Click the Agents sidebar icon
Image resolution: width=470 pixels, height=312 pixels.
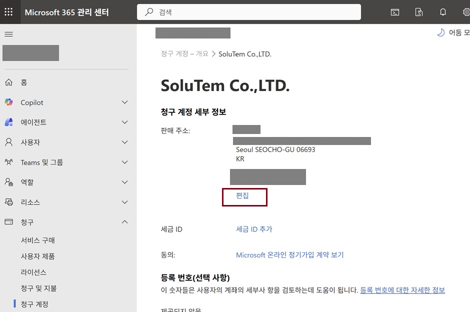[8, 122]
